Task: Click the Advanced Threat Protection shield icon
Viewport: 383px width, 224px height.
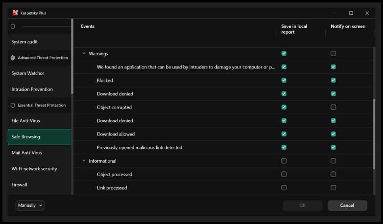Action: pos(13,58)
